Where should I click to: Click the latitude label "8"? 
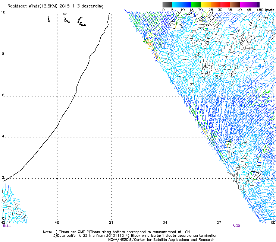3,54
